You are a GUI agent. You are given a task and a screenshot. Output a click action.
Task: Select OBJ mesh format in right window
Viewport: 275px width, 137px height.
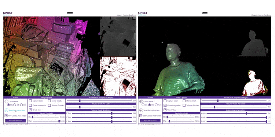(x=150, y=105)
